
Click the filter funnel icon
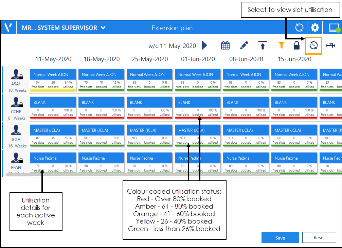281,46
